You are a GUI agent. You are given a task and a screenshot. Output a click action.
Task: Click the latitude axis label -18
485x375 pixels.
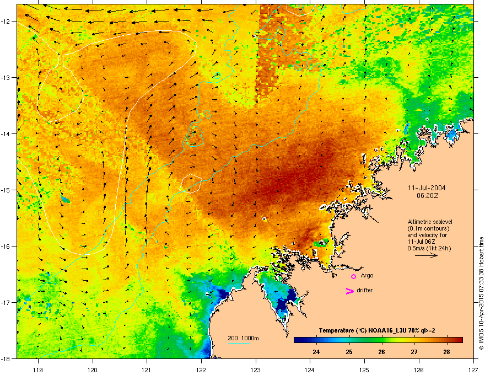(6, 358)
